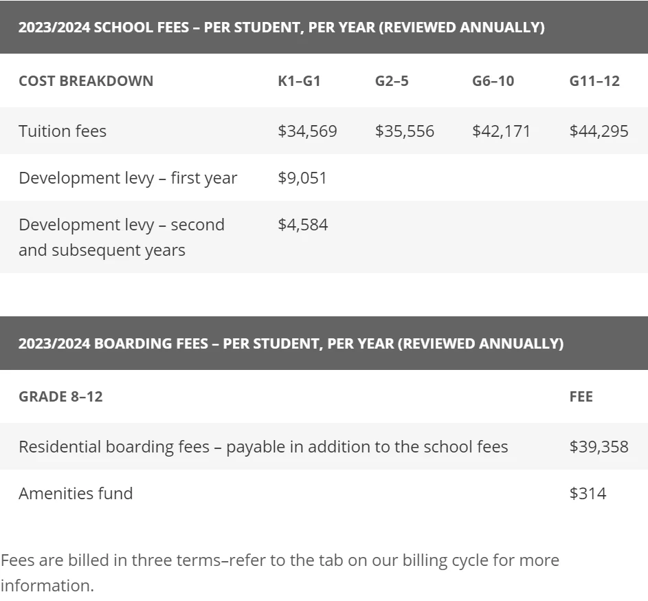Select Development levy – first year label
This screenshot has height=601, width=648.
point(128,178)
